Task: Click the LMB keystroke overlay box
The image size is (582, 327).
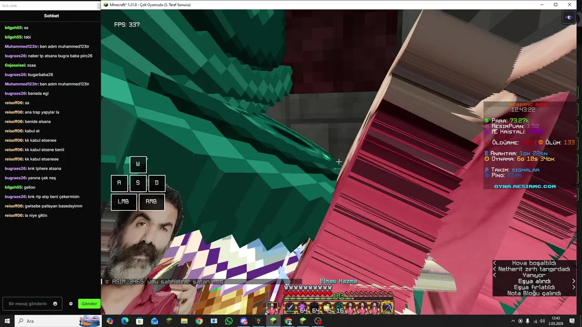Action: [x=124, y=202]
